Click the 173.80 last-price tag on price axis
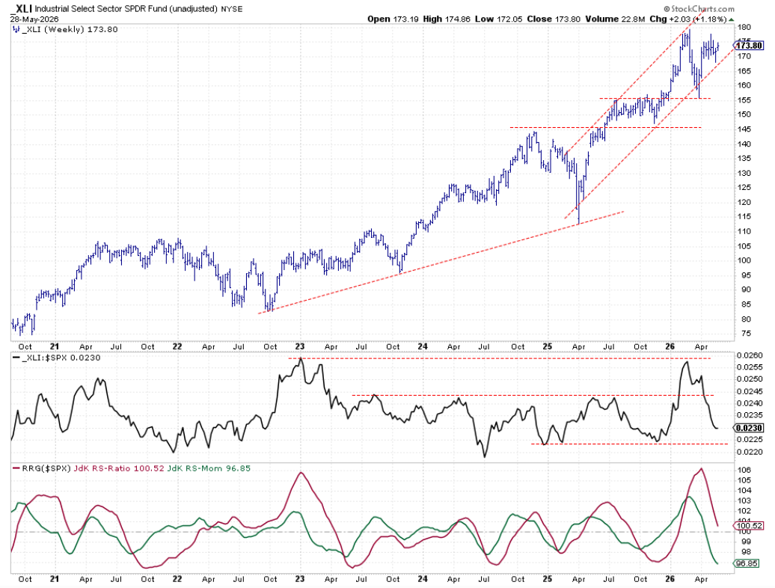The width and height of the screenshot is (775, 588). pos(749,46)
